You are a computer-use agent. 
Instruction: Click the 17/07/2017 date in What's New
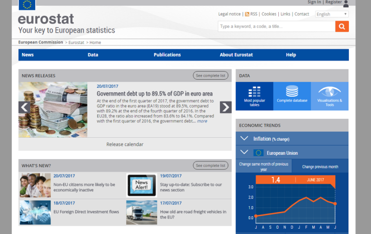(x=171, y=203)
